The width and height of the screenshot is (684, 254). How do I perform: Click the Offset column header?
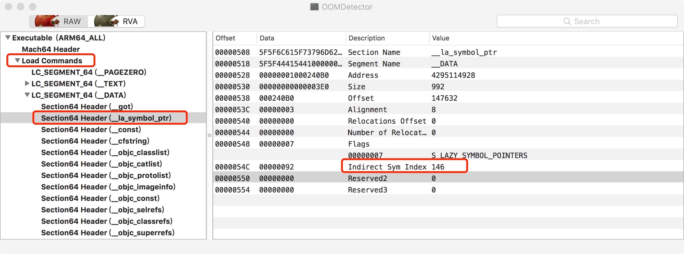[225, 38]
